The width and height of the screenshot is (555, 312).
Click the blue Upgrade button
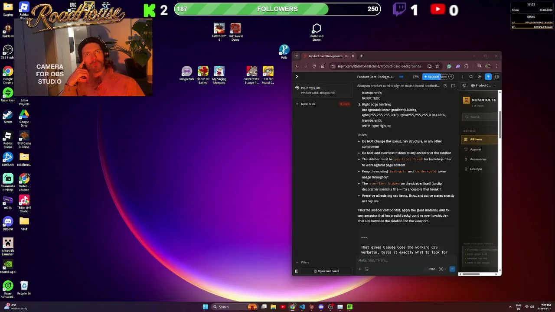tap(431, 77)
